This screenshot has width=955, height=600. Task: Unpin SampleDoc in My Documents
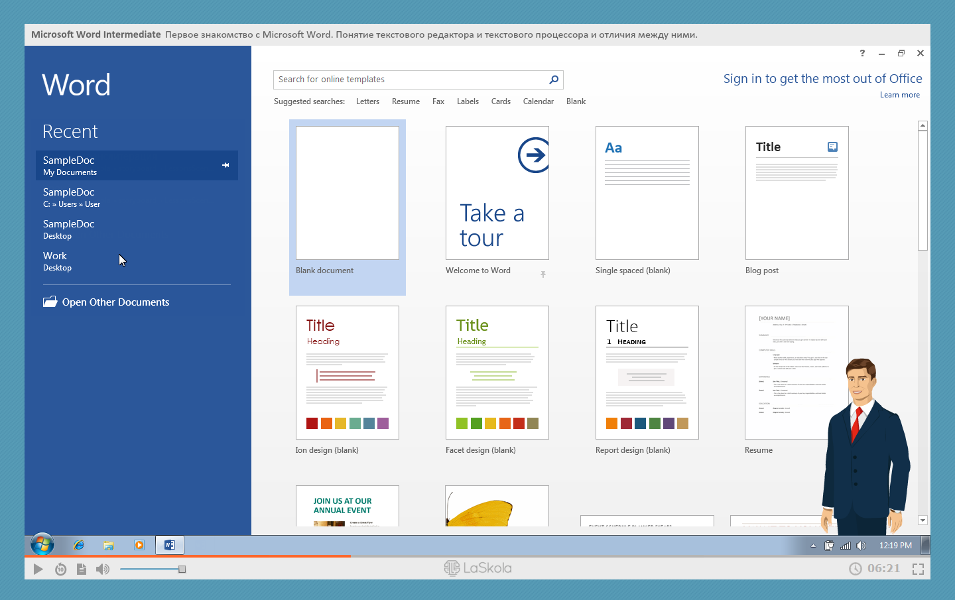coord(225,165)
